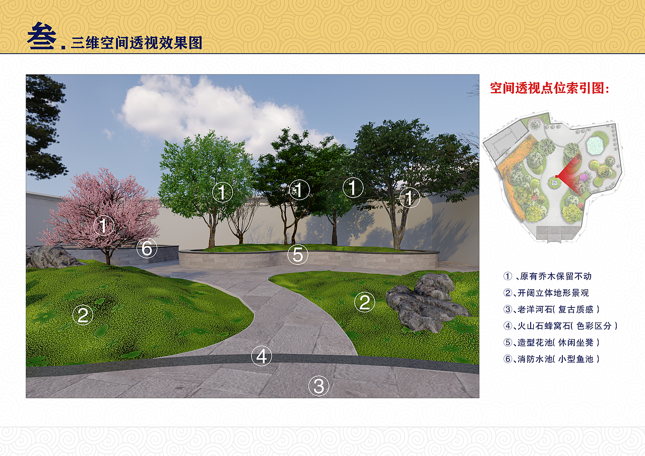Select legend line ⑤、造型花池(休闲坐凳)
The image size is (645, 456).
click(x=552, y=343)
